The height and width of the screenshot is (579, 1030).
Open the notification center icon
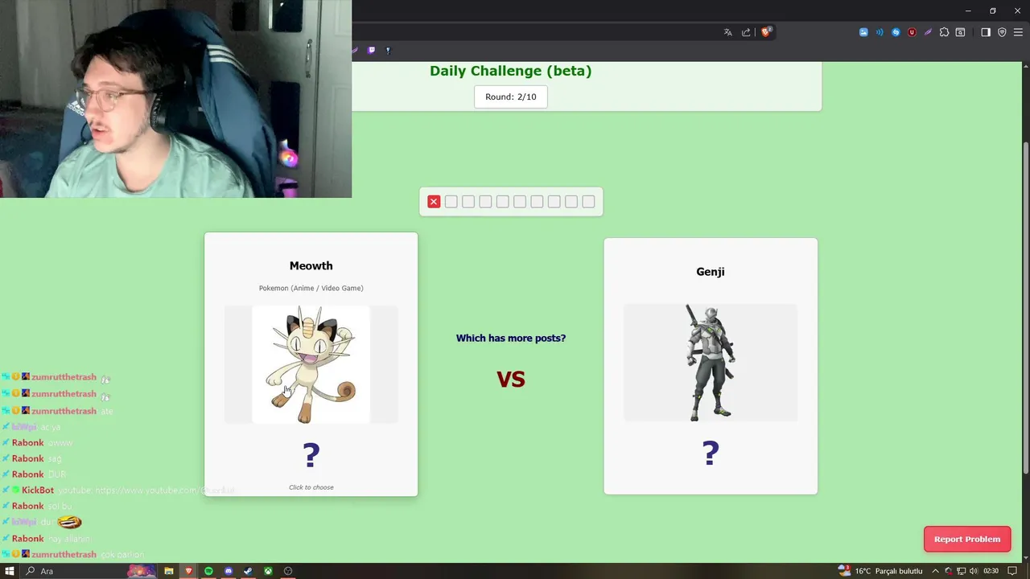coord(1012,571)
